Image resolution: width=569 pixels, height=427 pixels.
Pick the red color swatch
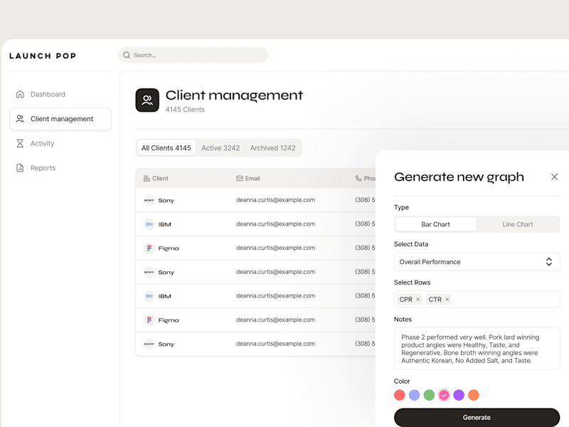(x=400, y=395)
